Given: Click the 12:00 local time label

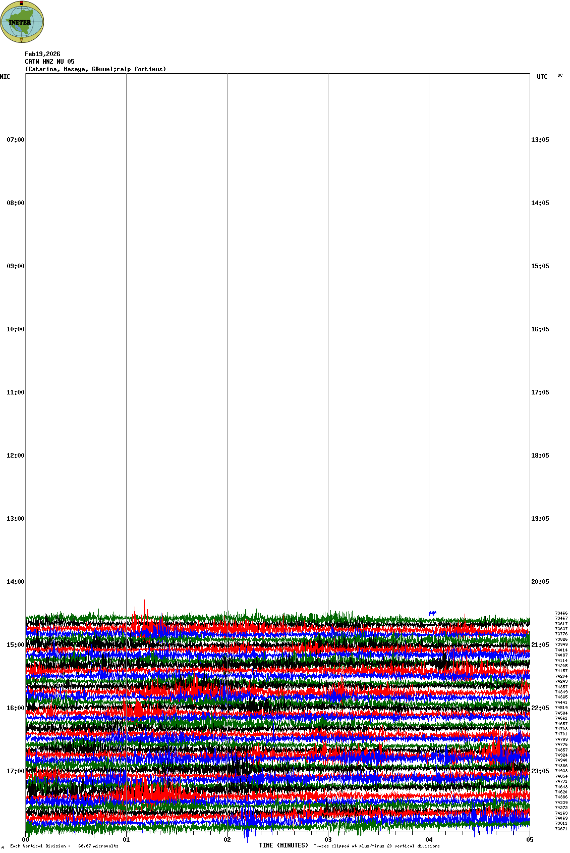Looking at the screenshot, I should (15, 456).
